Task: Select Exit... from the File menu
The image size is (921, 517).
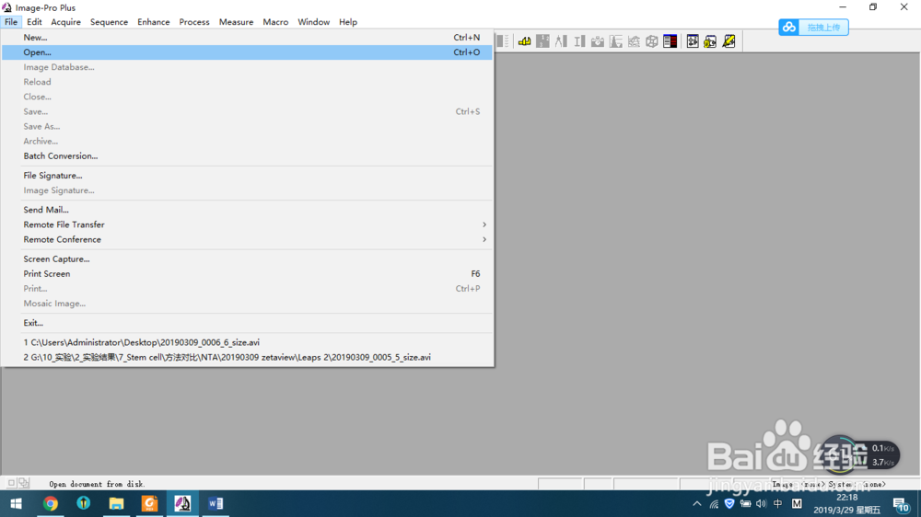Action: point(247,323)
